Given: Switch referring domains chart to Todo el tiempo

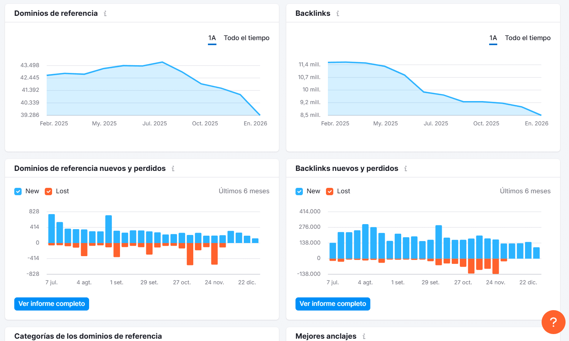Looking at the screenshot, I should pyautogui.click(x=247, y=38).
